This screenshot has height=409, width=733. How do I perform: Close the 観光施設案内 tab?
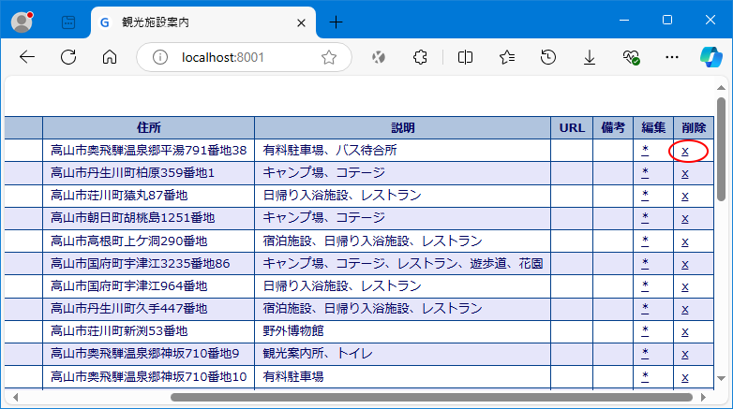tap(301, 22)
